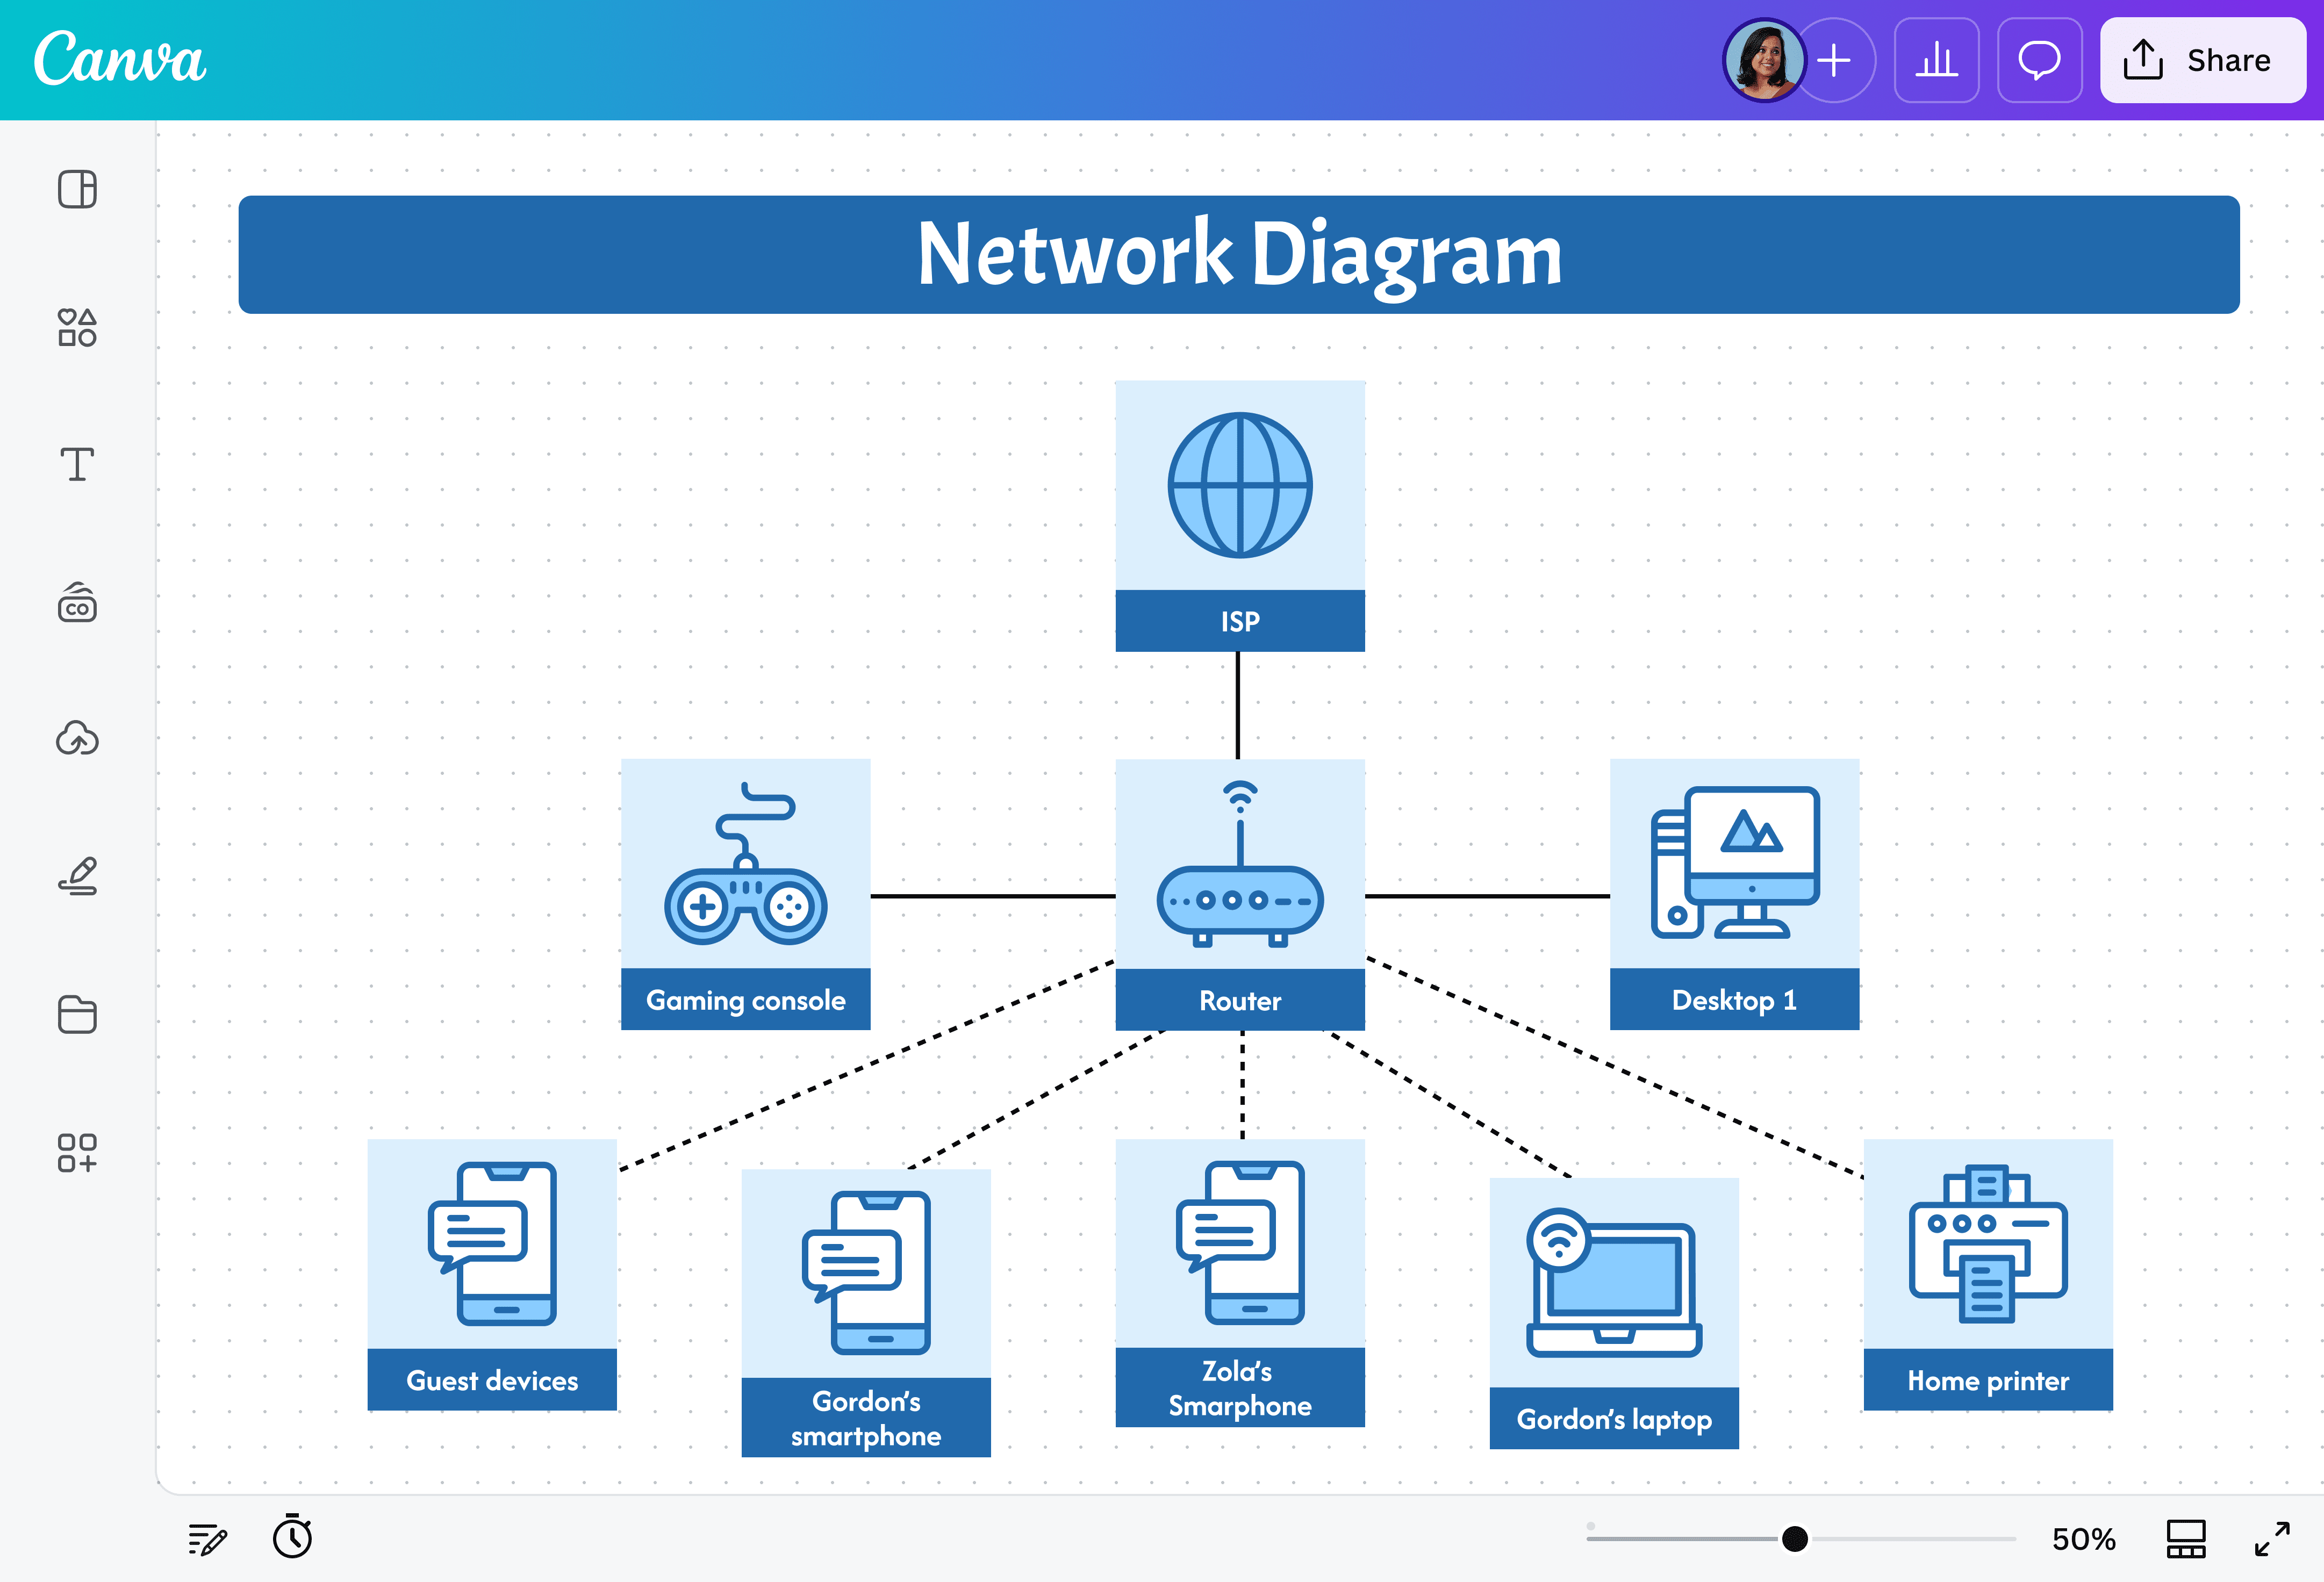The width and height of the screenshot is (2324, 1582).
Task: Open the Design templates panel
Action: [77, 189]
